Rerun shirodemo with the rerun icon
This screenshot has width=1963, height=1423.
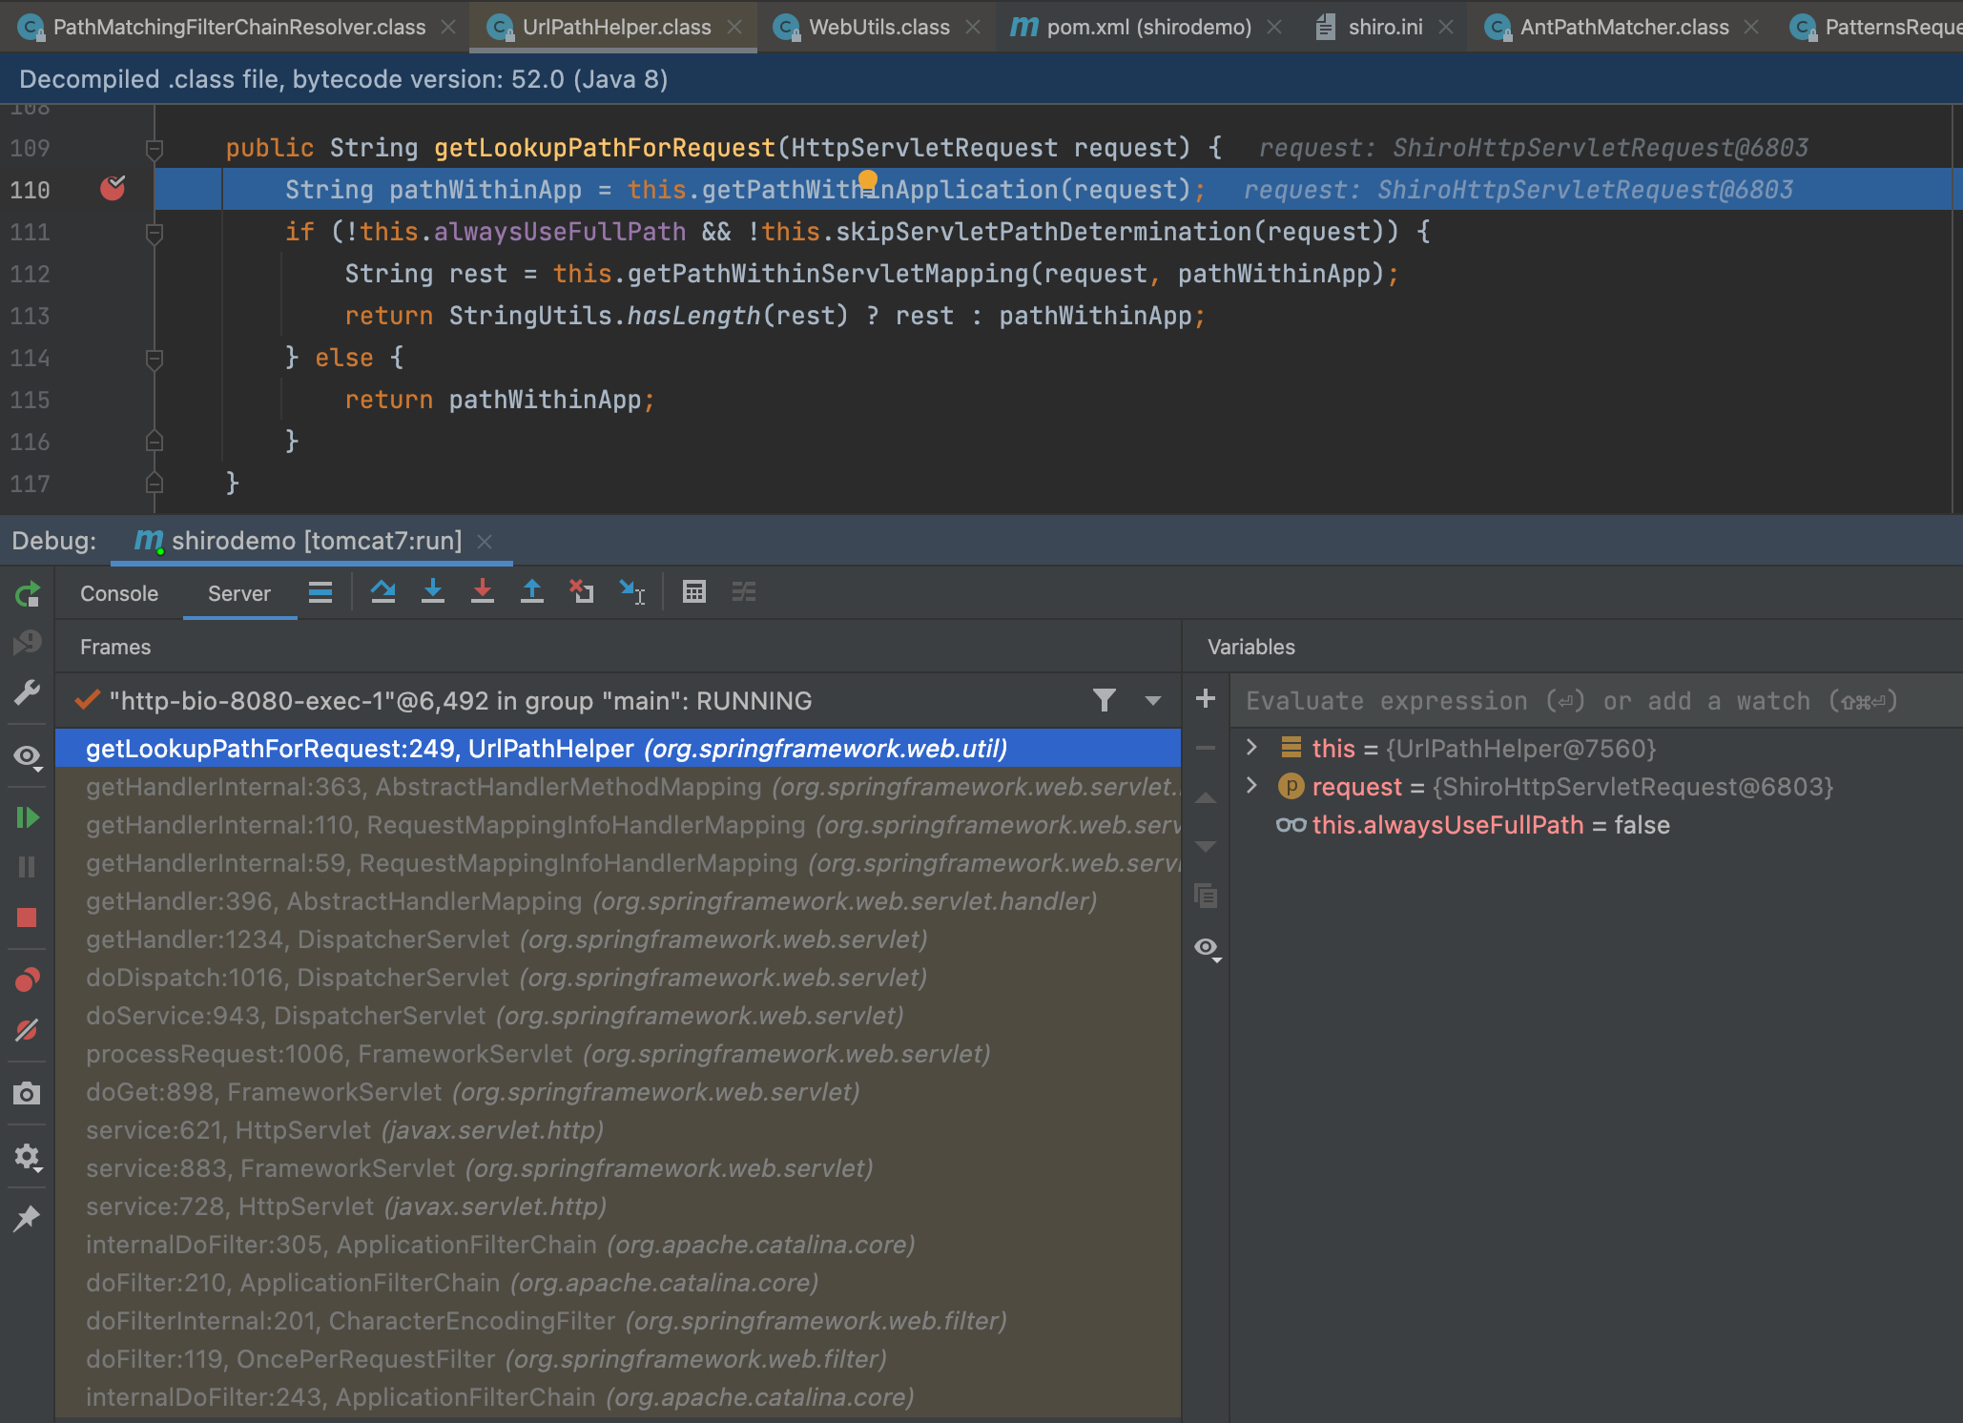pyautogui.click(x=27, y=594)
